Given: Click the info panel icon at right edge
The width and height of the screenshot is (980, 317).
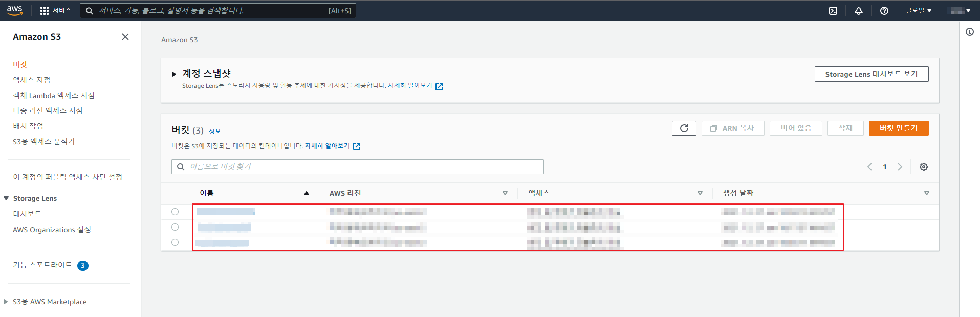Looking at the screenshot, I should click(970, 32).
